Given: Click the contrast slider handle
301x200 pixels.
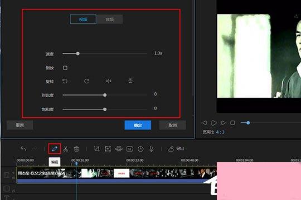Looking at the screenshot, I should coord(105,95).
